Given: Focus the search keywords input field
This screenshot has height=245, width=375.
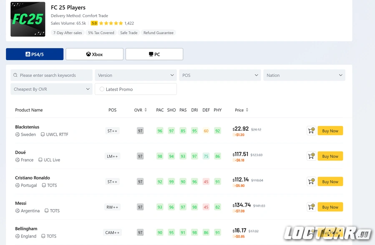Looking at the screenshot, I should (x=54, y=76).
